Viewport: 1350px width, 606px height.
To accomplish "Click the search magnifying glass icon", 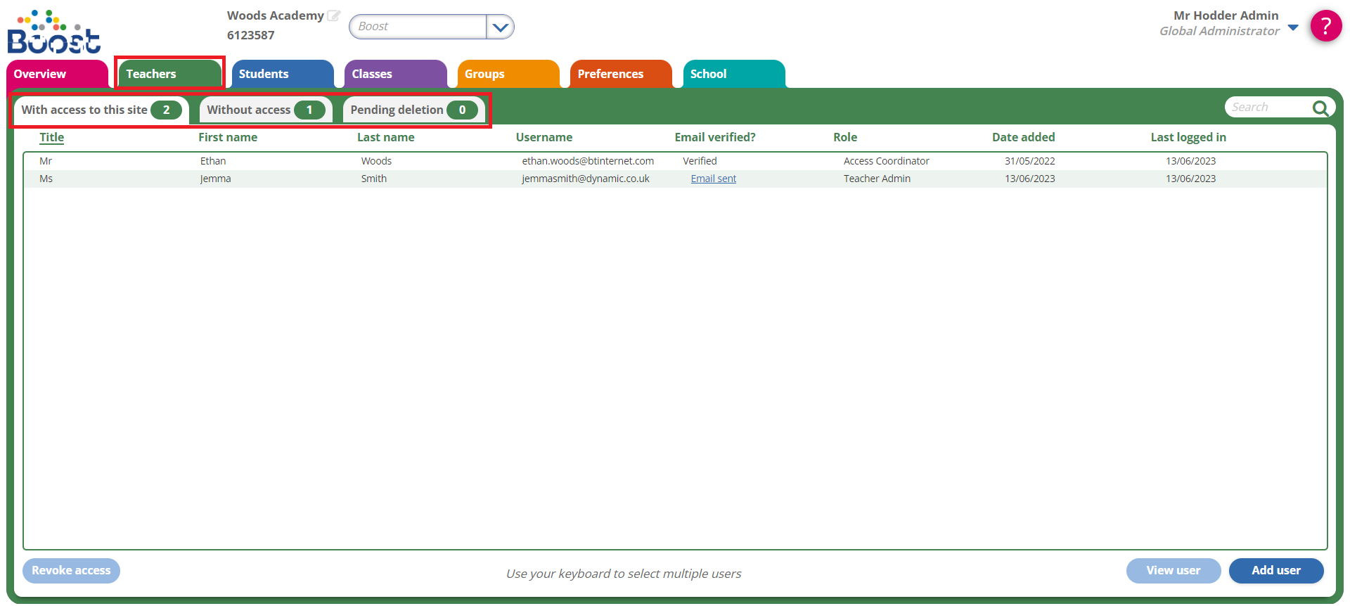I will point(1320,108).
